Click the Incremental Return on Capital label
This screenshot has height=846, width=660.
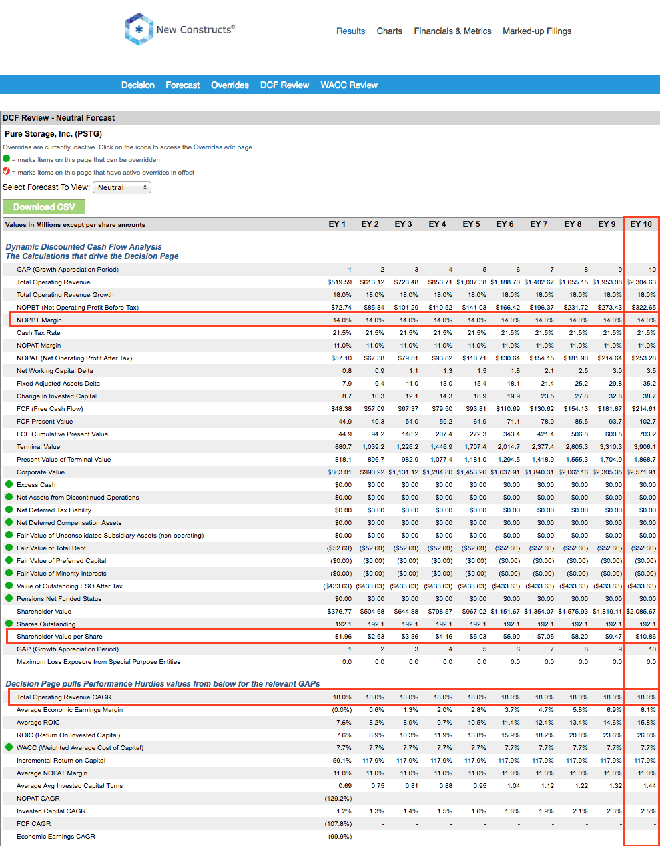(61, 761)
